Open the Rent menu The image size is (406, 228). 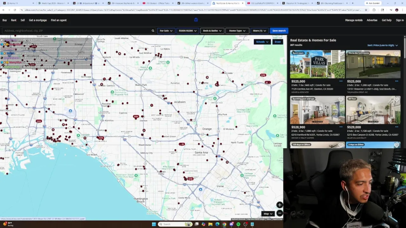pyautogui.click(x=14, y=20)
